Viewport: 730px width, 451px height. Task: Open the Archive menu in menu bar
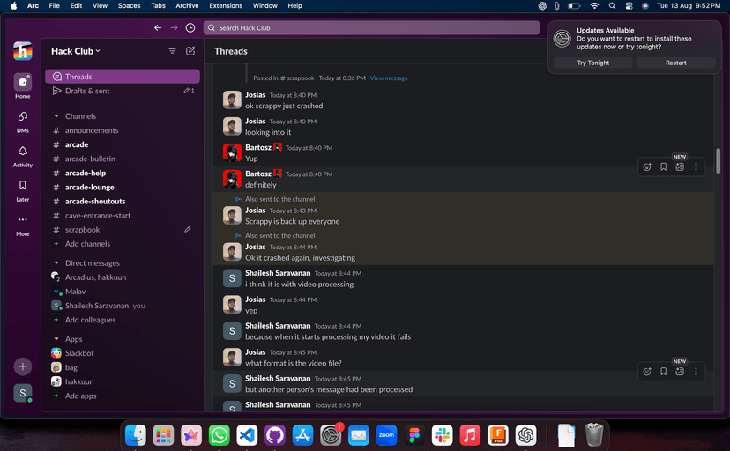click(x=187, y=5)
